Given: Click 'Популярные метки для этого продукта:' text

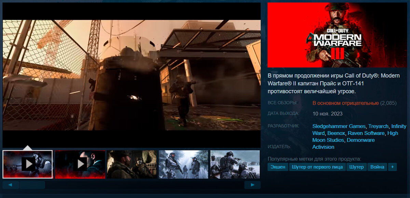Looking at the screenshot, I should (x=314, y=159).
